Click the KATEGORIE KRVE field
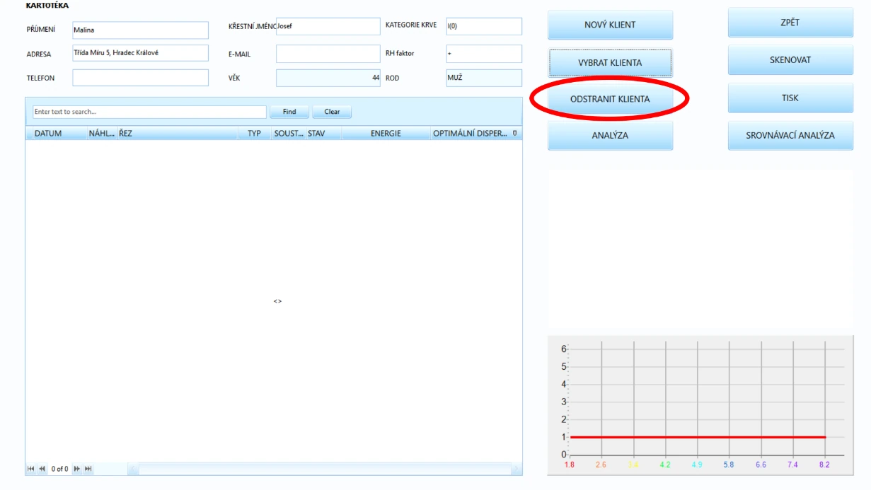 pos(484,26)
